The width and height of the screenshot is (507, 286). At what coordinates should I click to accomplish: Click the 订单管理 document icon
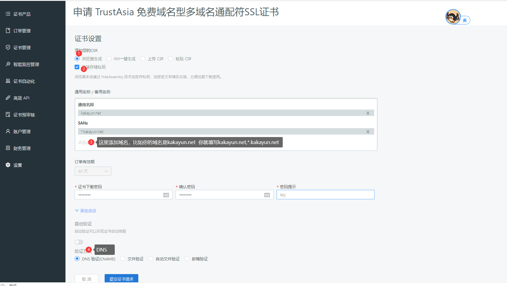8,31
